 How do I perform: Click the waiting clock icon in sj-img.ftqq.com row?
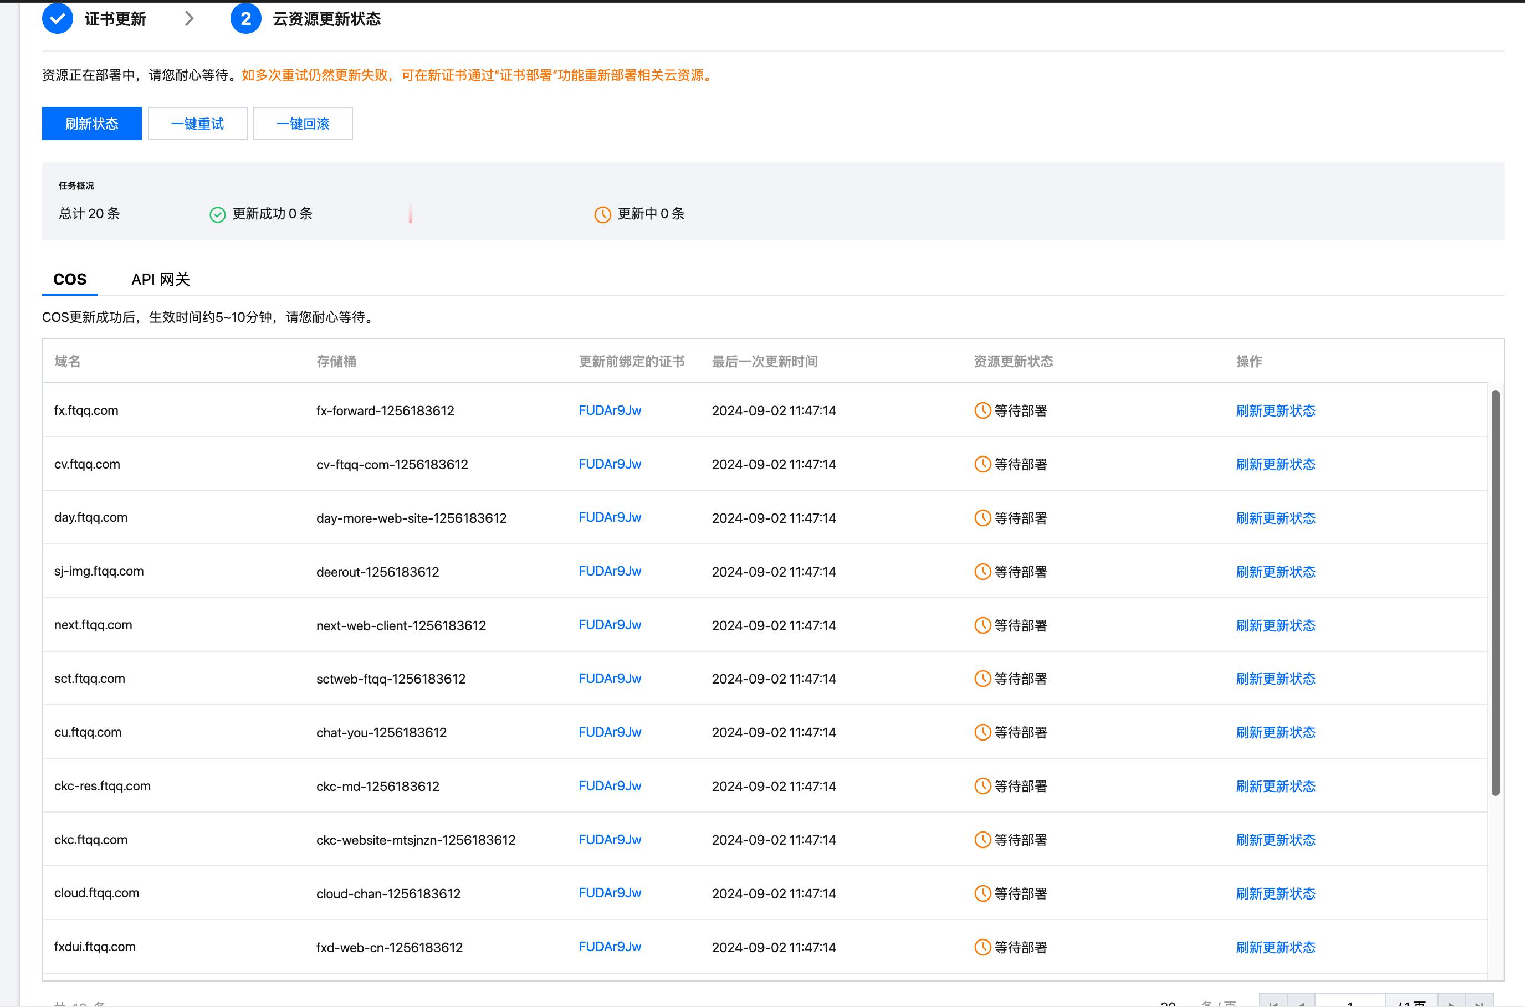(x=982, y=572)
